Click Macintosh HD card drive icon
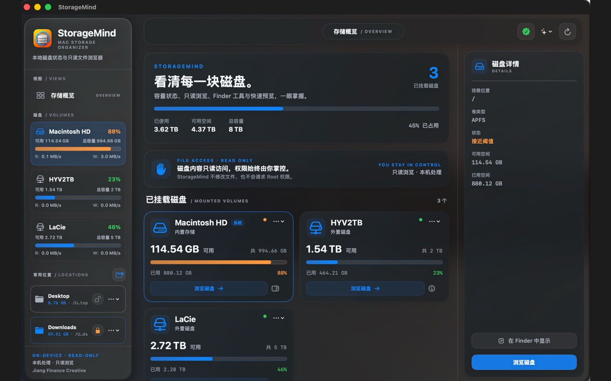611x381 pixels. [160, 228]
